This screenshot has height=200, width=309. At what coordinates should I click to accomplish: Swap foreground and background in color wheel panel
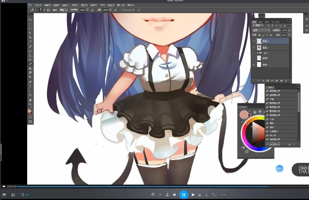[250, 111]
